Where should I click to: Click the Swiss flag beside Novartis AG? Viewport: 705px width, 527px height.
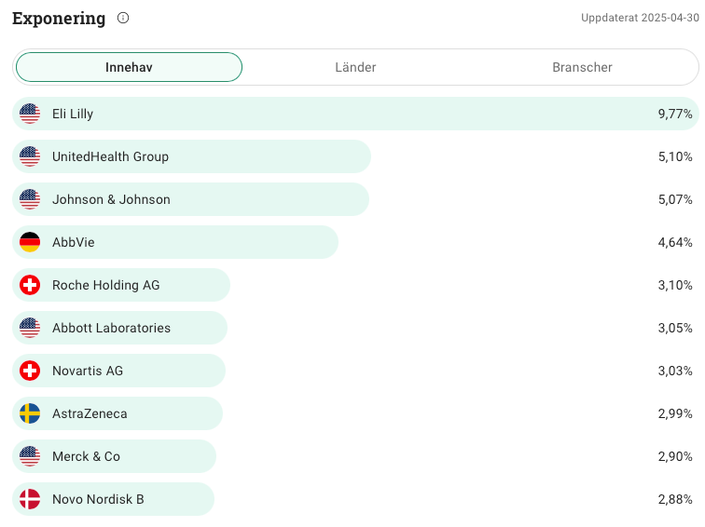[x=30, y=371]
